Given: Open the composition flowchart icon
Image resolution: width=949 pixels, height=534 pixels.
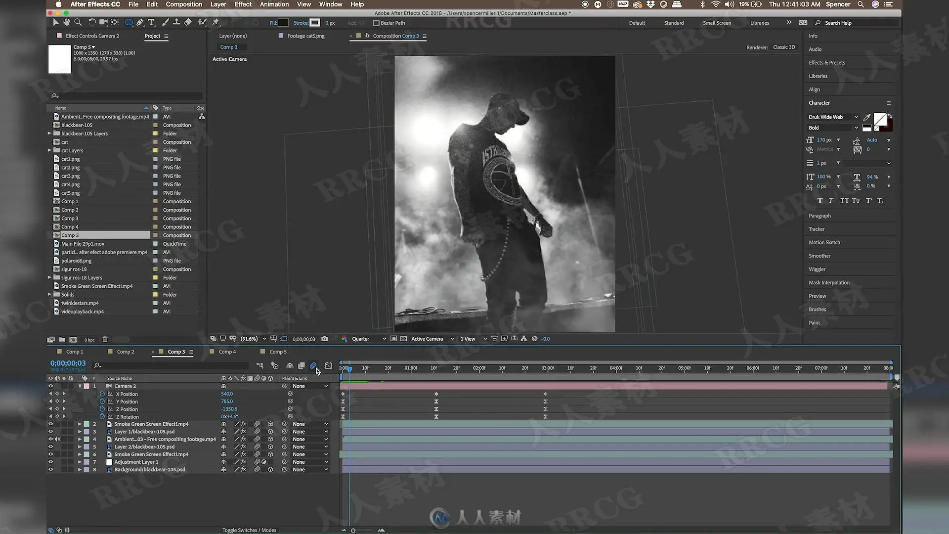Looking at the screenshot, I should [x=524, y=339].
